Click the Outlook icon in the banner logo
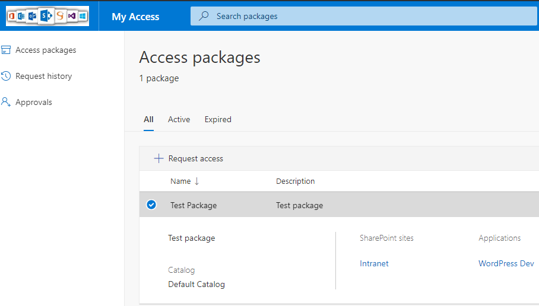The width and height of the screenshot is (539, 306). pyautogui.click(x=33, y=16)
